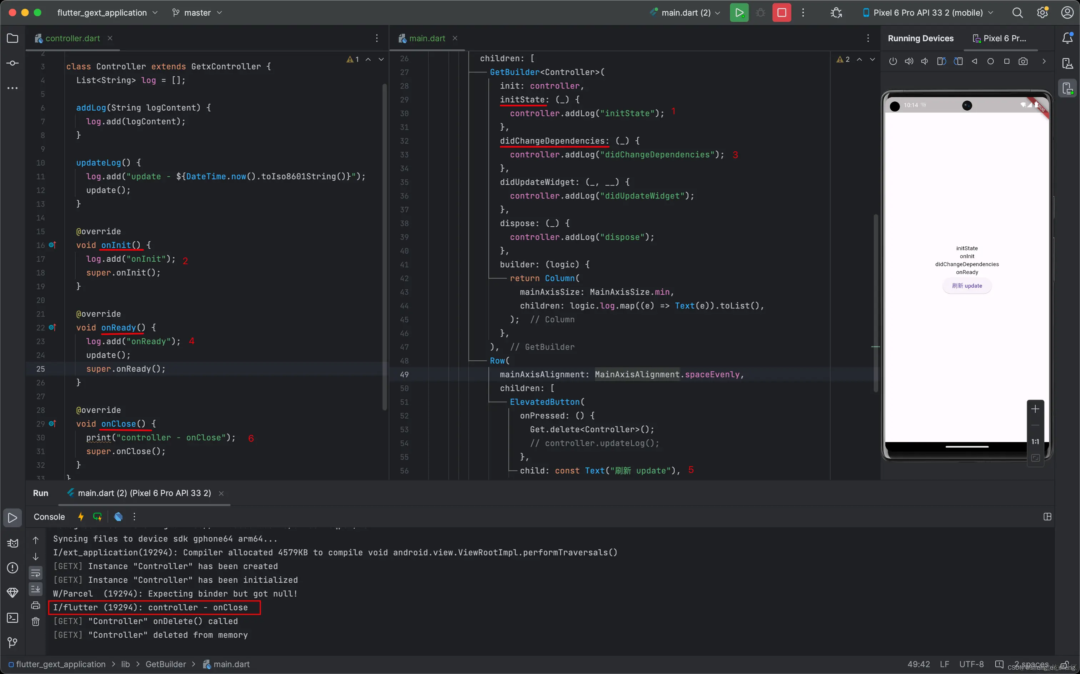The height and width of the screenshot is (674, 1080).
Task: Open the main.dart run configuration dropdown
Action: [x=685, y=12]
